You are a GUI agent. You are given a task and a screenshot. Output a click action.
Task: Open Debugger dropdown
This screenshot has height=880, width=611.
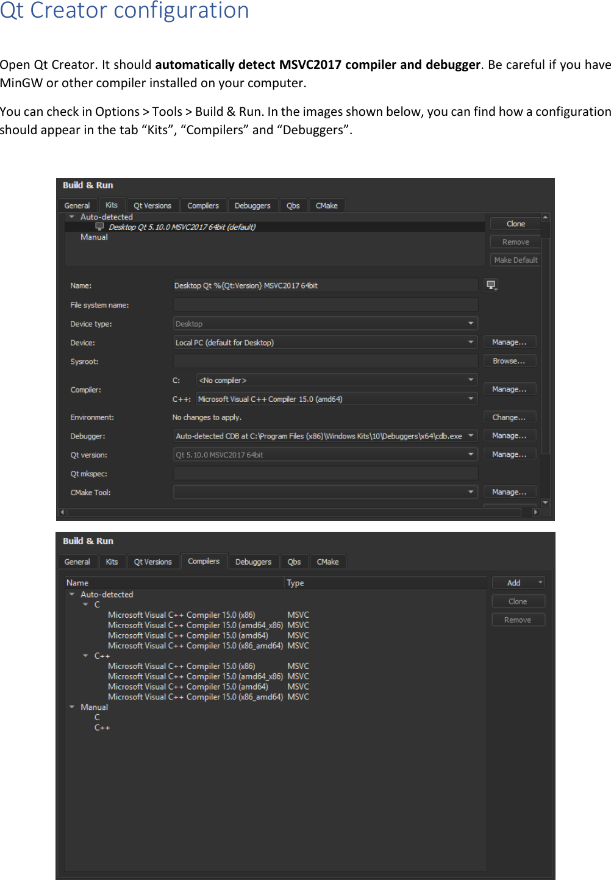pyautogui.click(x=326, y=436)
